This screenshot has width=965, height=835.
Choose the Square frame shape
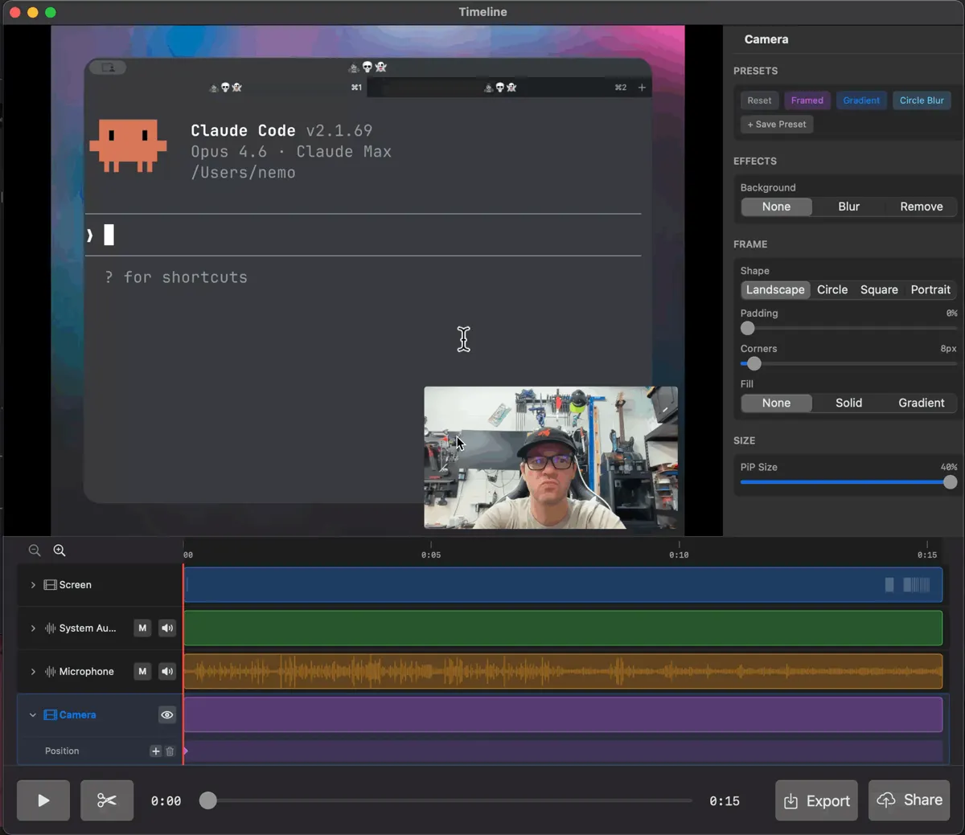[879, 290]
